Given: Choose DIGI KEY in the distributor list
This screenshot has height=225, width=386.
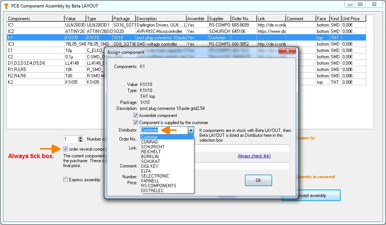Looking at the screenshot, I should click(x=150, y=166).
